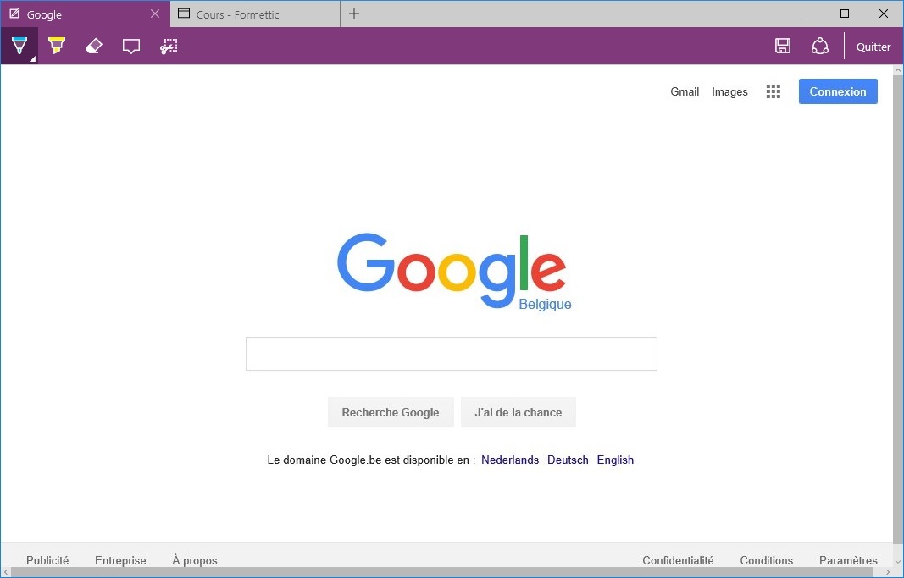The image size is (904, 578).
Task: Select the yellow Highlighter tool
Action: click(57, 46)
